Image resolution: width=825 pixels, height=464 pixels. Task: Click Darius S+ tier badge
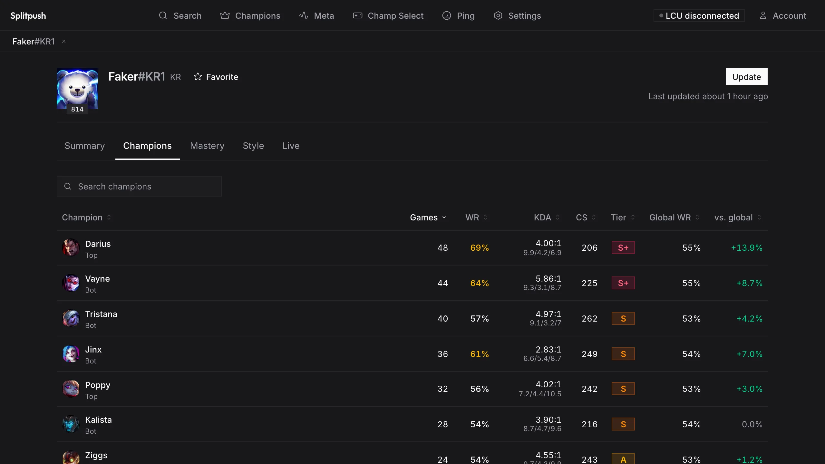(x=623, y=247)
